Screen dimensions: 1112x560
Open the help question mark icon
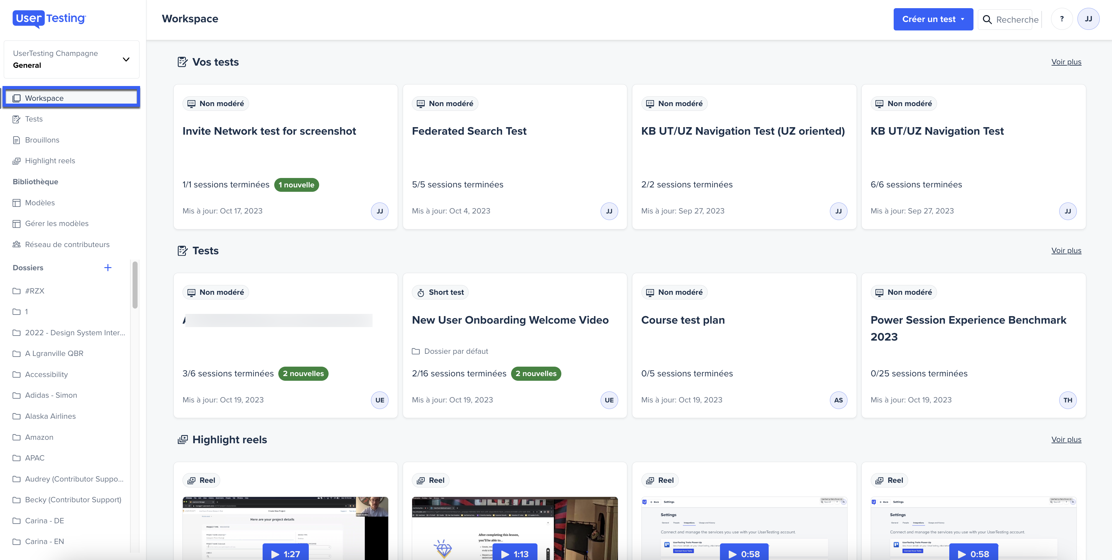1062,19
